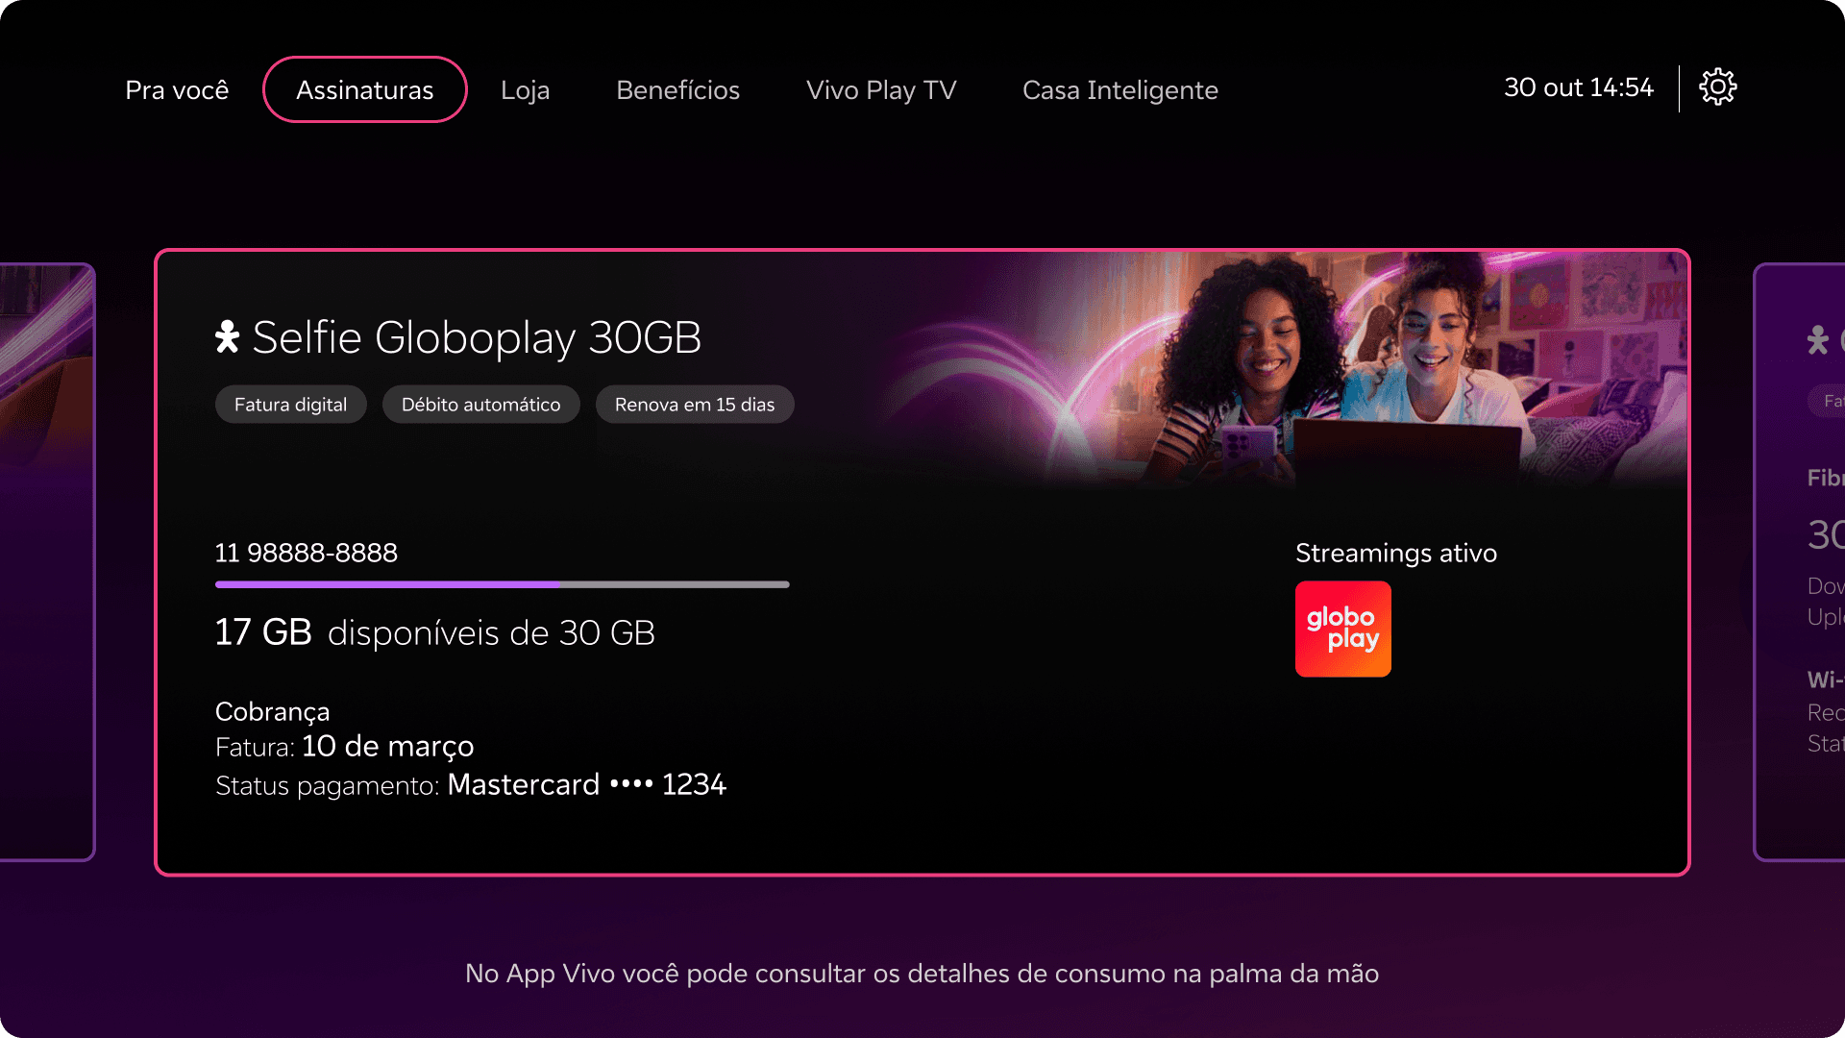
Task: Click the Débito automático tag
Action: [x=481, y=405]
